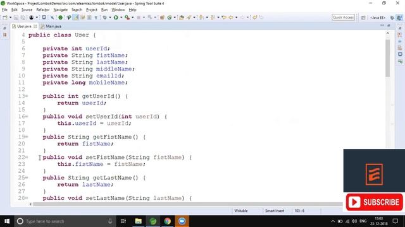405x227 pixels.
Task: Switch to the Java EE perspective
Action: (x=378, y=18)
